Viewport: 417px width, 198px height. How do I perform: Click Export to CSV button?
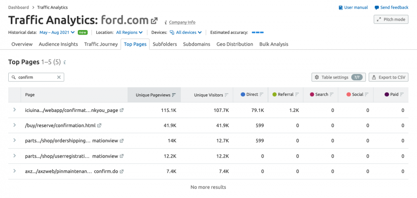tap(389, 77)
